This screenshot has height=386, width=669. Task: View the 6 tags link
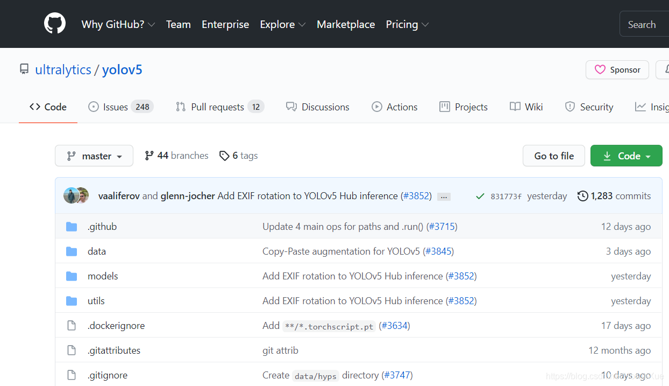(239, 156)
